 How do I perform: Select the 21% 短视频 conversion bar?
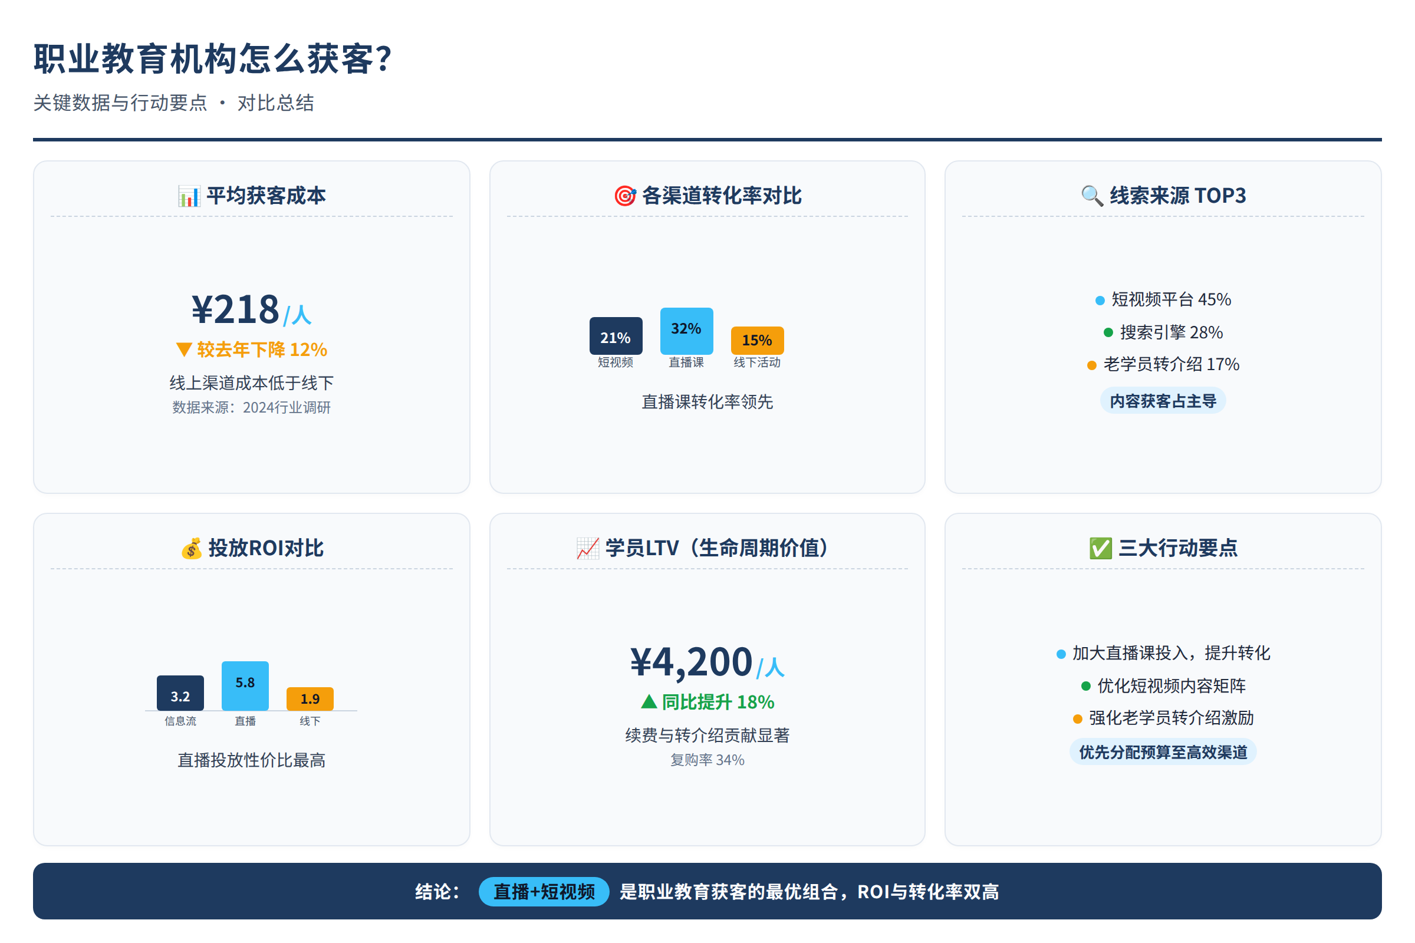(x=616, y=335)
